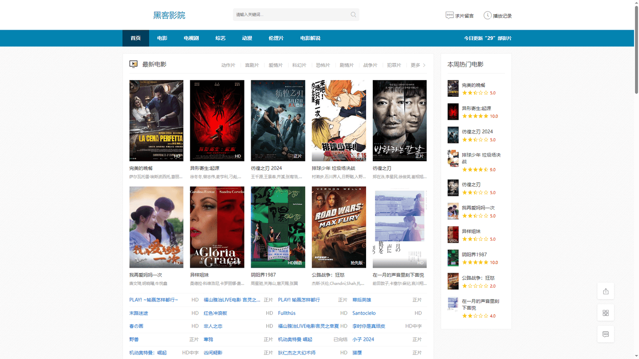This screenshot has height=359, width=639.
Task: Open the 动漫 nav tab
Action: coord(247,38)
